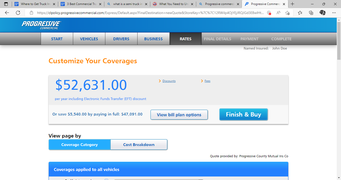Go to the START step
Viewport: 341px width, 180px height.
coord(57,39)
